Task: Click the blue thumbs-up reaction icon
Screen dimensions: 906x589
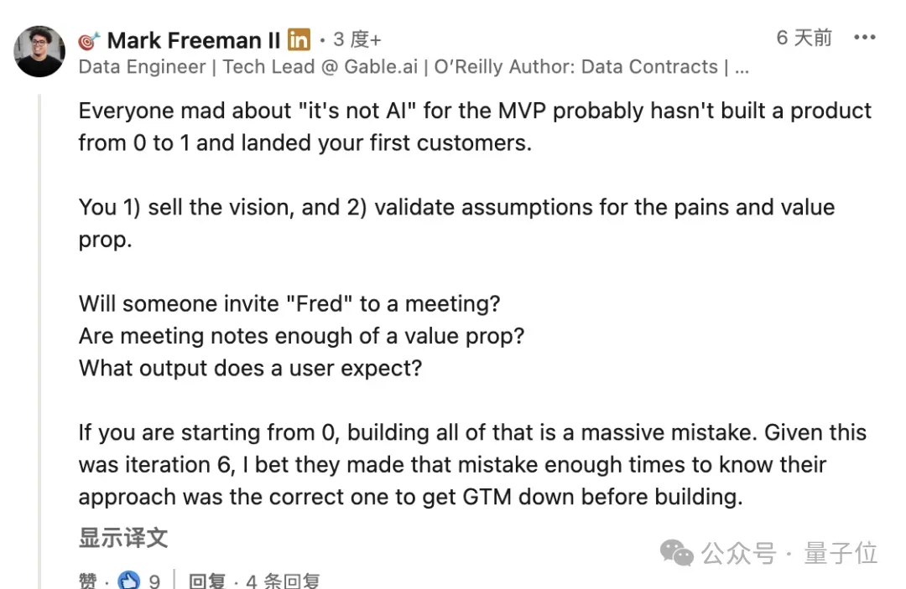Action: click(x=129, y=580)
